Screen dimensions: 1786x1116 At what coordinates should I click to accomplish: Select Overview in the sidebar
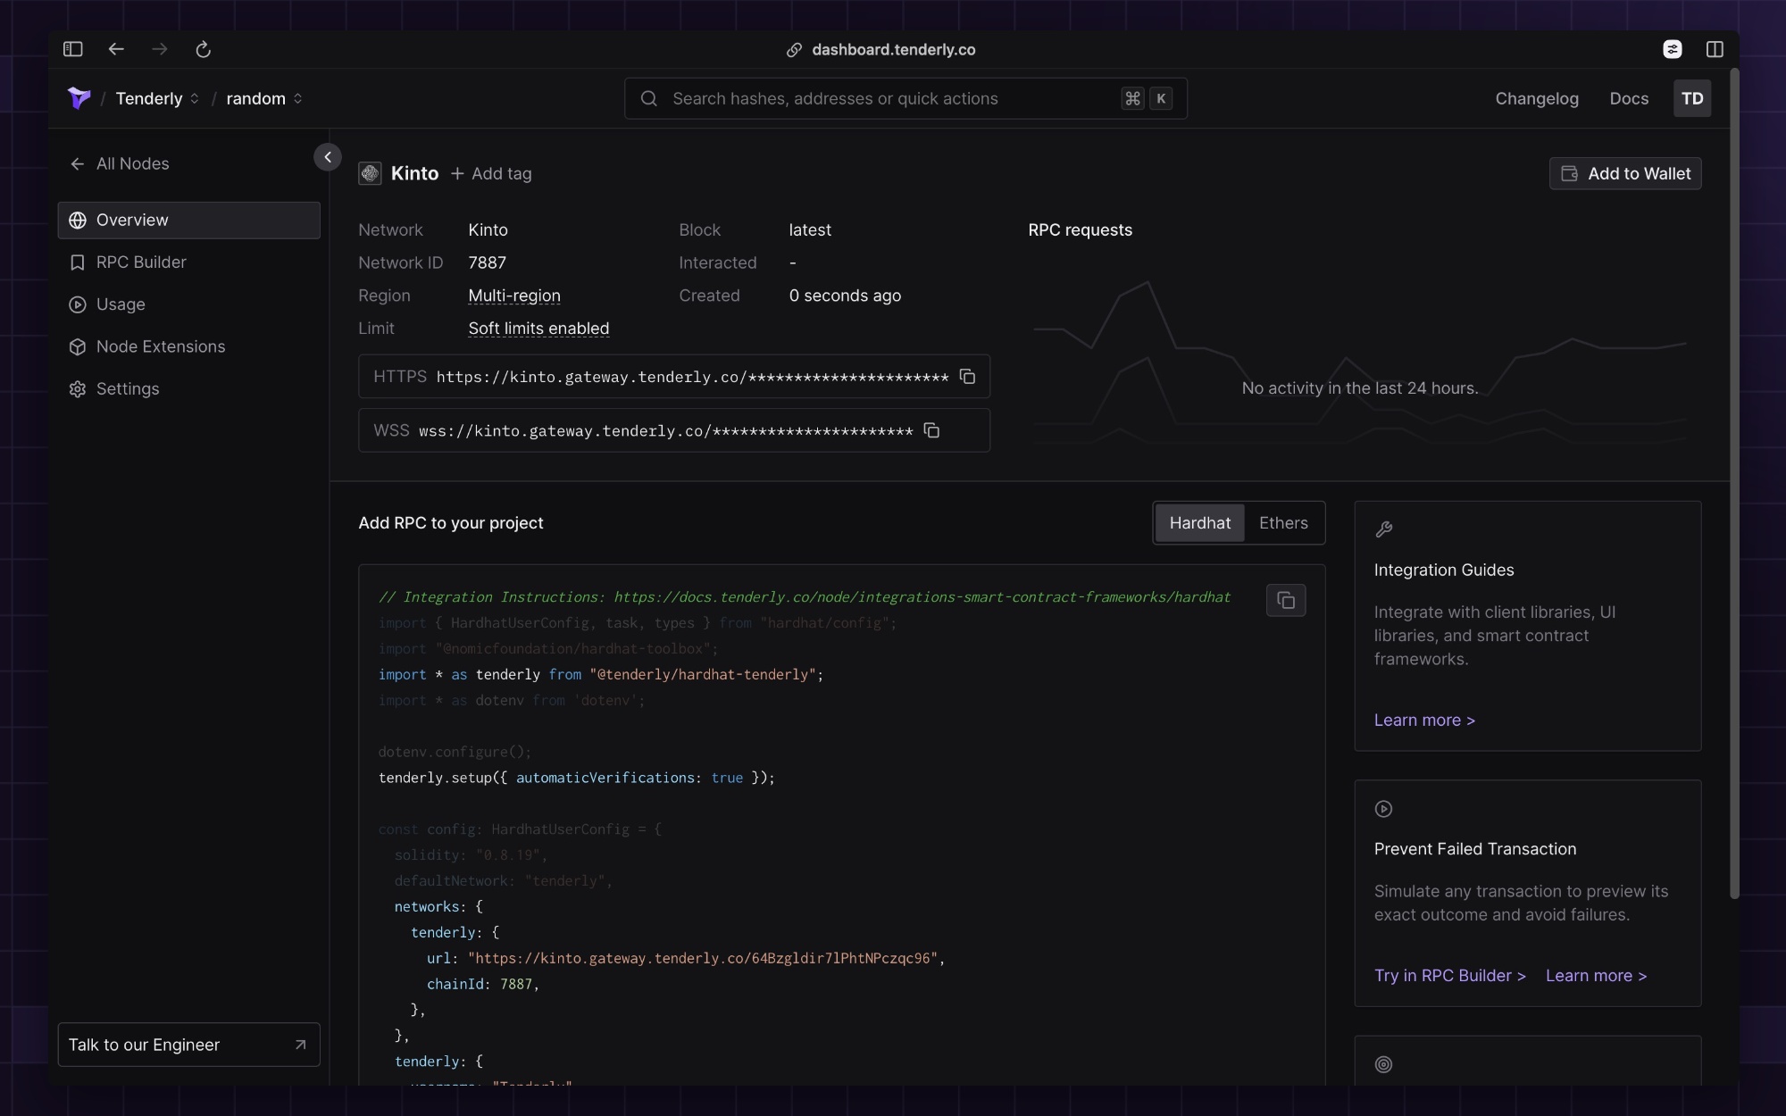188,220
